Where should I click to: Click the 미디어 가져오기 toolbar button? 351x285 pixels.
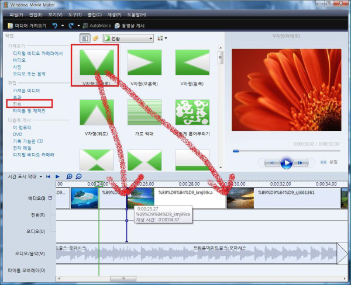click(27, 26)
